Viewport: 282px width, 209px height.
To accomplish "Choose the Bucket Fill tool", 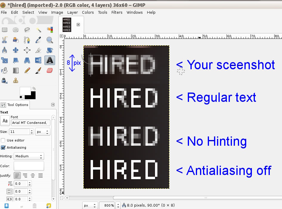I will (x=4, y=70).
